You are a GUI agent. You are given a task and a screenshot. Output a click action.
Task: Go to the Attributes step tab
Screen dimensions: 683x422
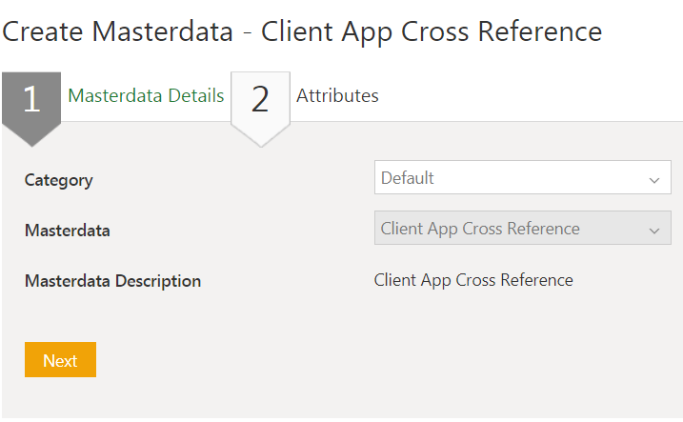(337, 96)
